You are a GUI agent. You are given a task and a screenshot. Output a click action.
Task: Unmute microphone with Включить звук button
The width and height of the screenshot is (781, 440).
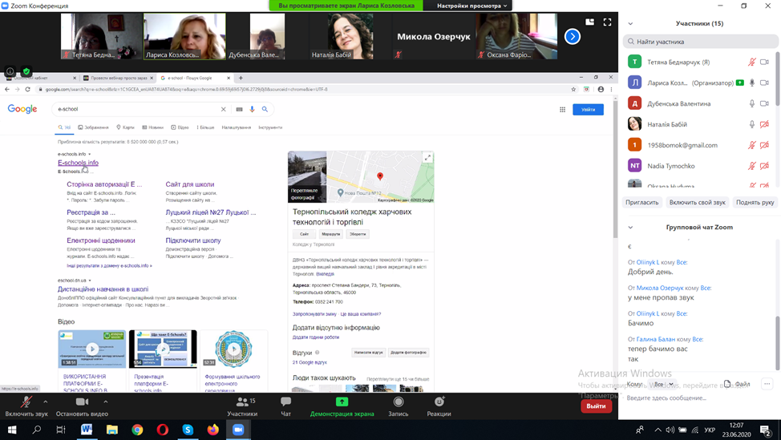pos(26,406)
